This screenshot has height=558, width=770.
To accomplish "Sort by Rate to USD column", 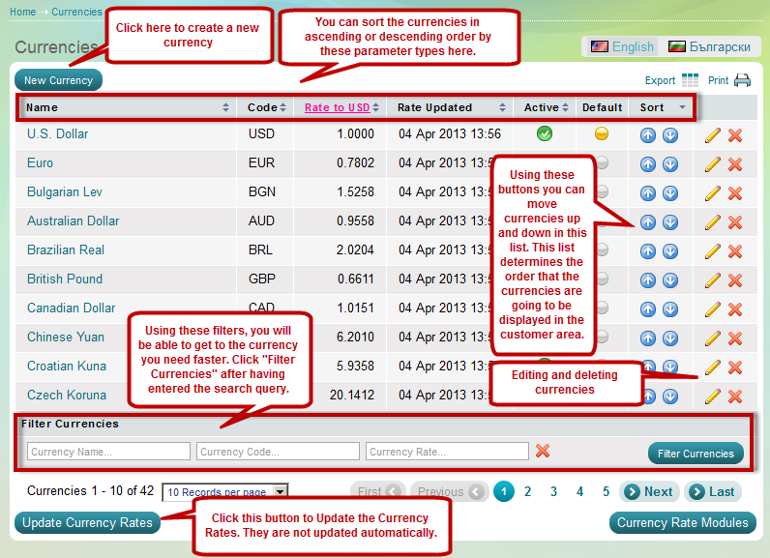I will [338, 107].
